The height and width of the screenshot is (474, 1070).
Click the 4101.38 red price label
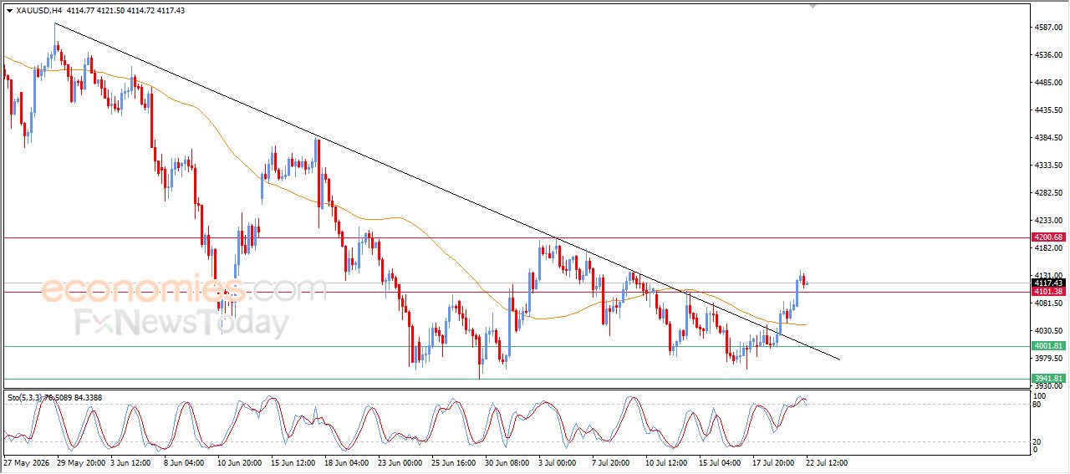coord(1048,292)
